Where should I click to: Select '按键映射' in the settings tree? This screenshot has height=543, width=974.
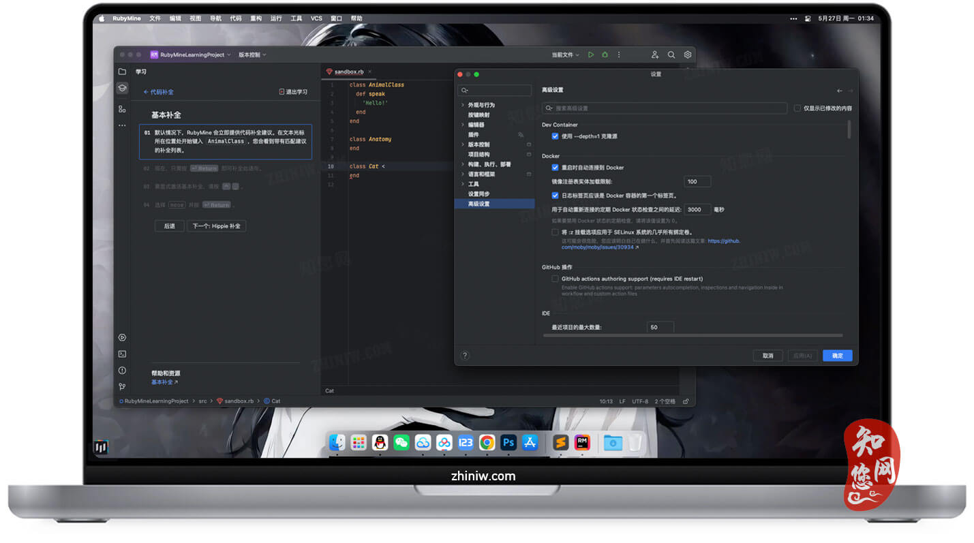(x=478, y=115)
